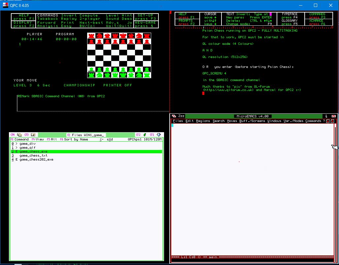
Task: Open the Windows menu in MicroEMACS
Action: [274, 121]
